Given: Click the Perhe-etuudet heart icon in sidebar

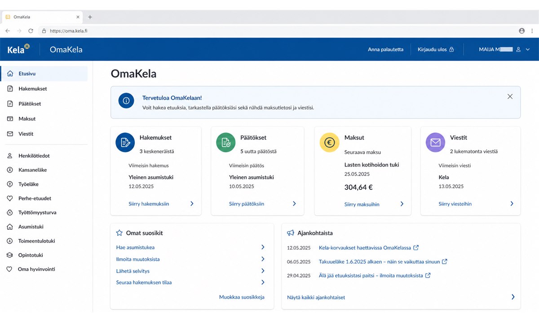Looking at the screenshot, I should (9, 198).
